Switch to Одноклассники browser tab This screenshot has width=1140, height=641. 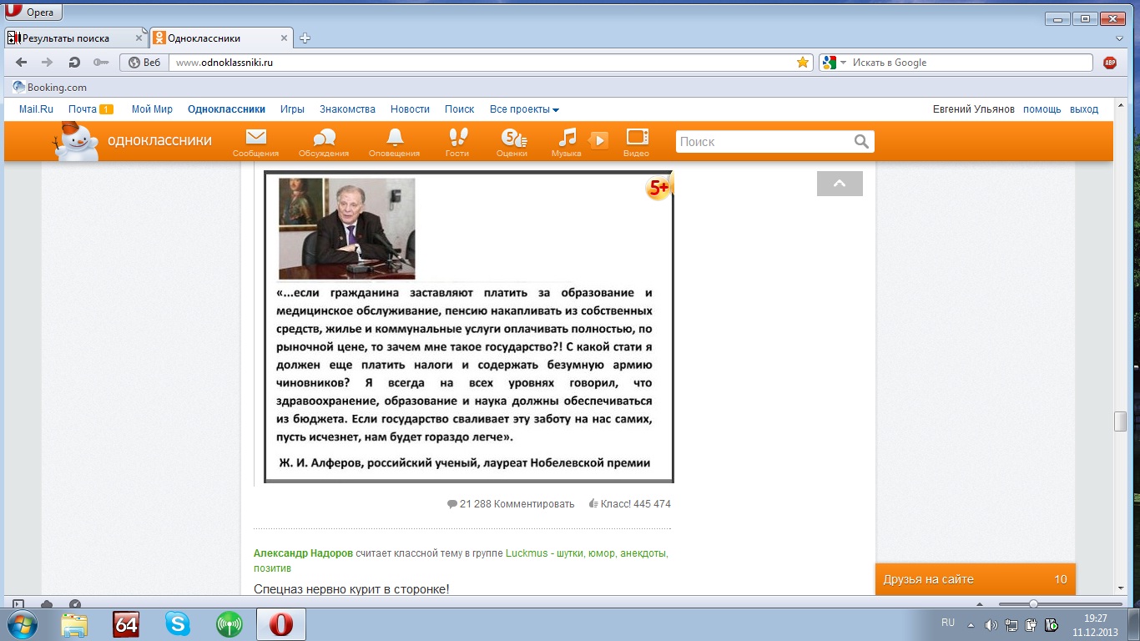220,38
